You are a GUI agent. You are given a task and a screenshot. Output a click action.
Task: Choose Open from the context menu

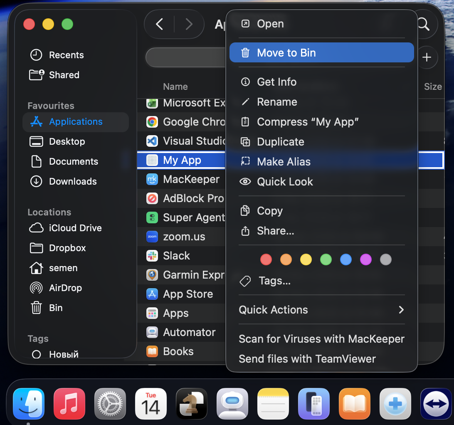click(x=322, y=24)
